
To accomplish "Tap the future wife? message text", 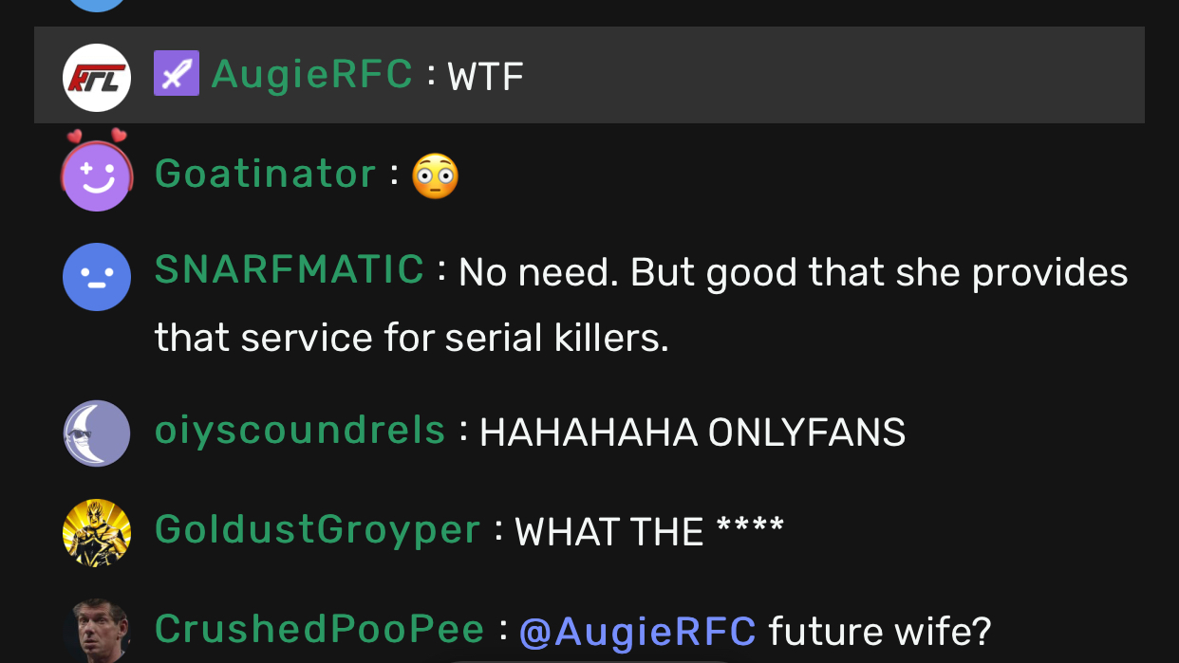I will click(x=879, y=631).
